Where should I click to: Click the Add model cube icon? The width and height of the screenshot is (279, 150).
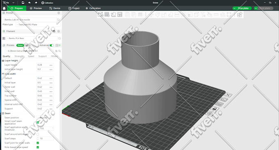[101, 15]
